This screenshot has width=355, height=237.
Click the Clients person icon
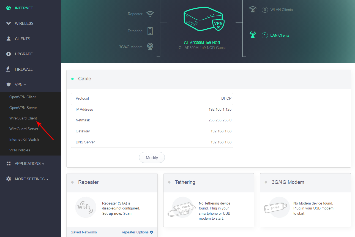pyautogui.click(x=8, y=39)
